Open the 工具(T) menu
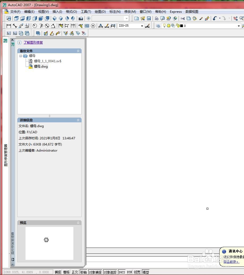This screenshot has height=275, width=244. point(86,12)
